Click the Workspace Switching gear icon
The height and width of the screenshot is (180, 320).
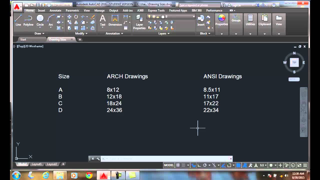271,165
